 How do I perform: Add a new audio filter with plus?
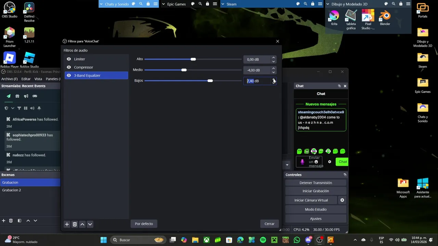pos(67,224)
